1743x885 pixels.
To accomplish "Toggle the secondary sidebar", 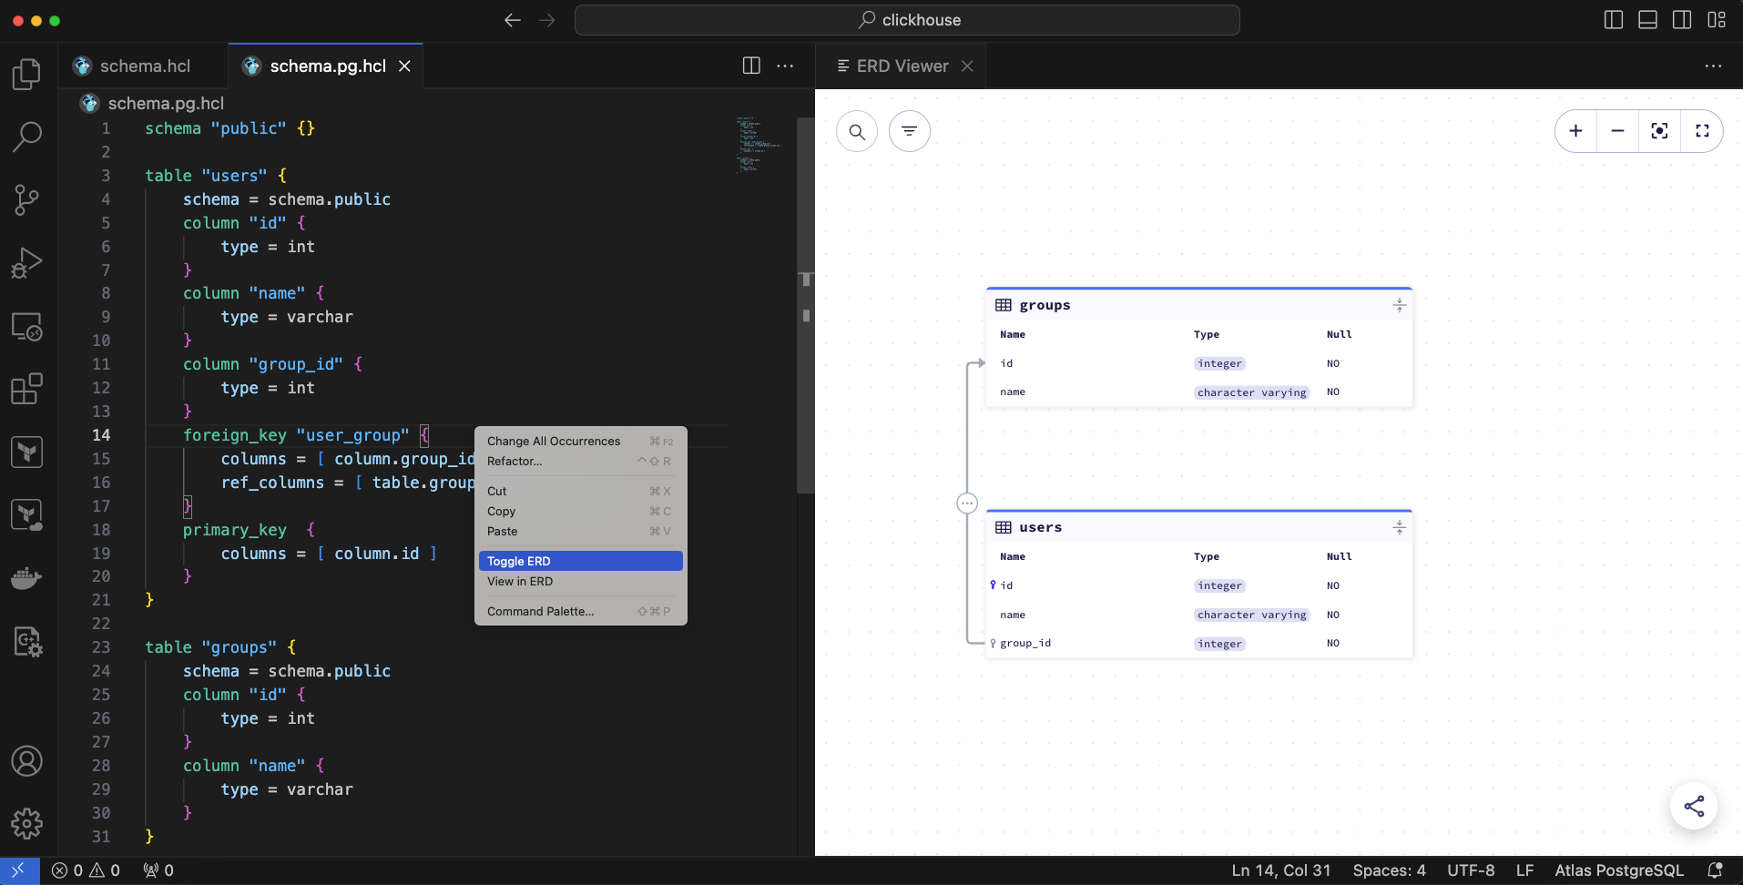I will 1681,19.
